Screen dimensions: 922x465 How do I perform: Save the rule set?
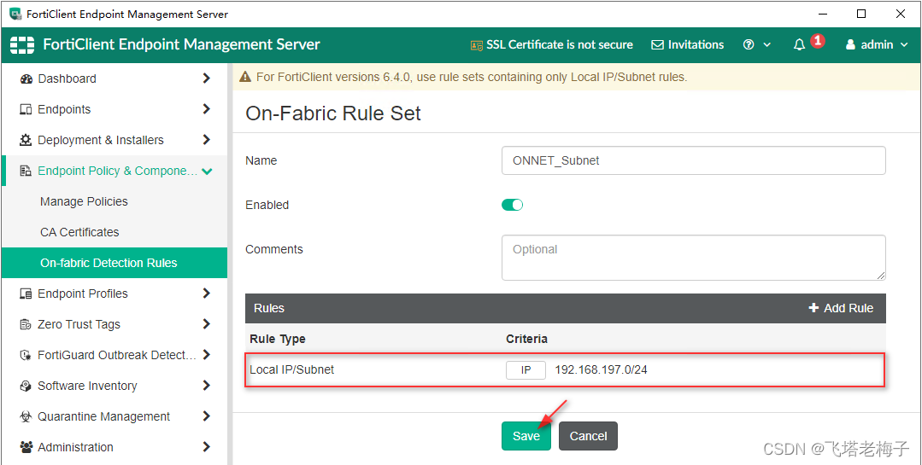click(526, 436)
